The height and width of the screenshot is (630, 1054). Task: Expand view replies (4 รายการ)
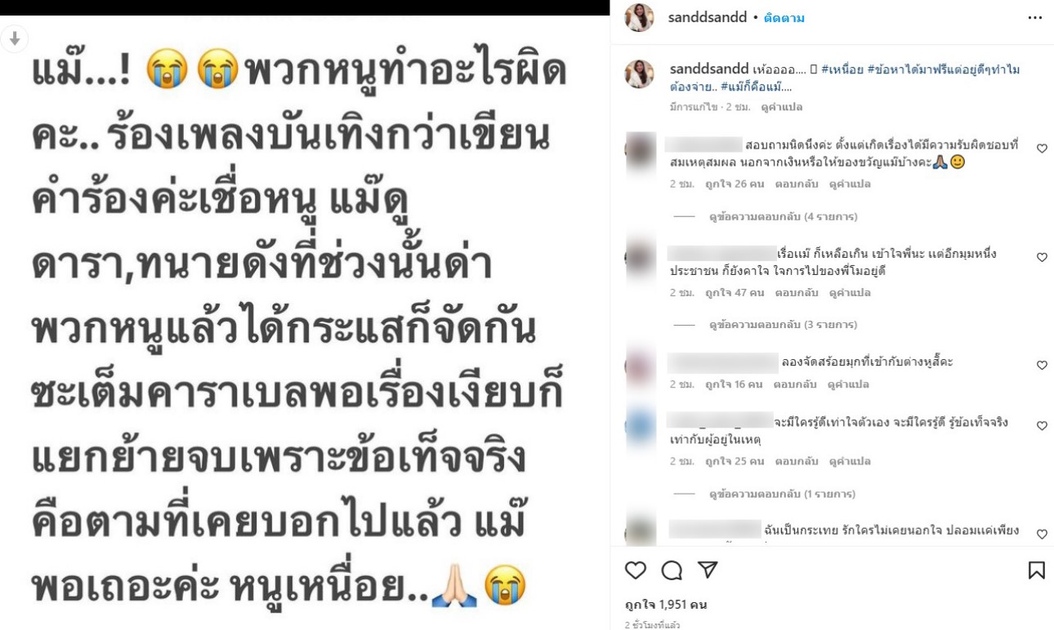coord(783,216)
